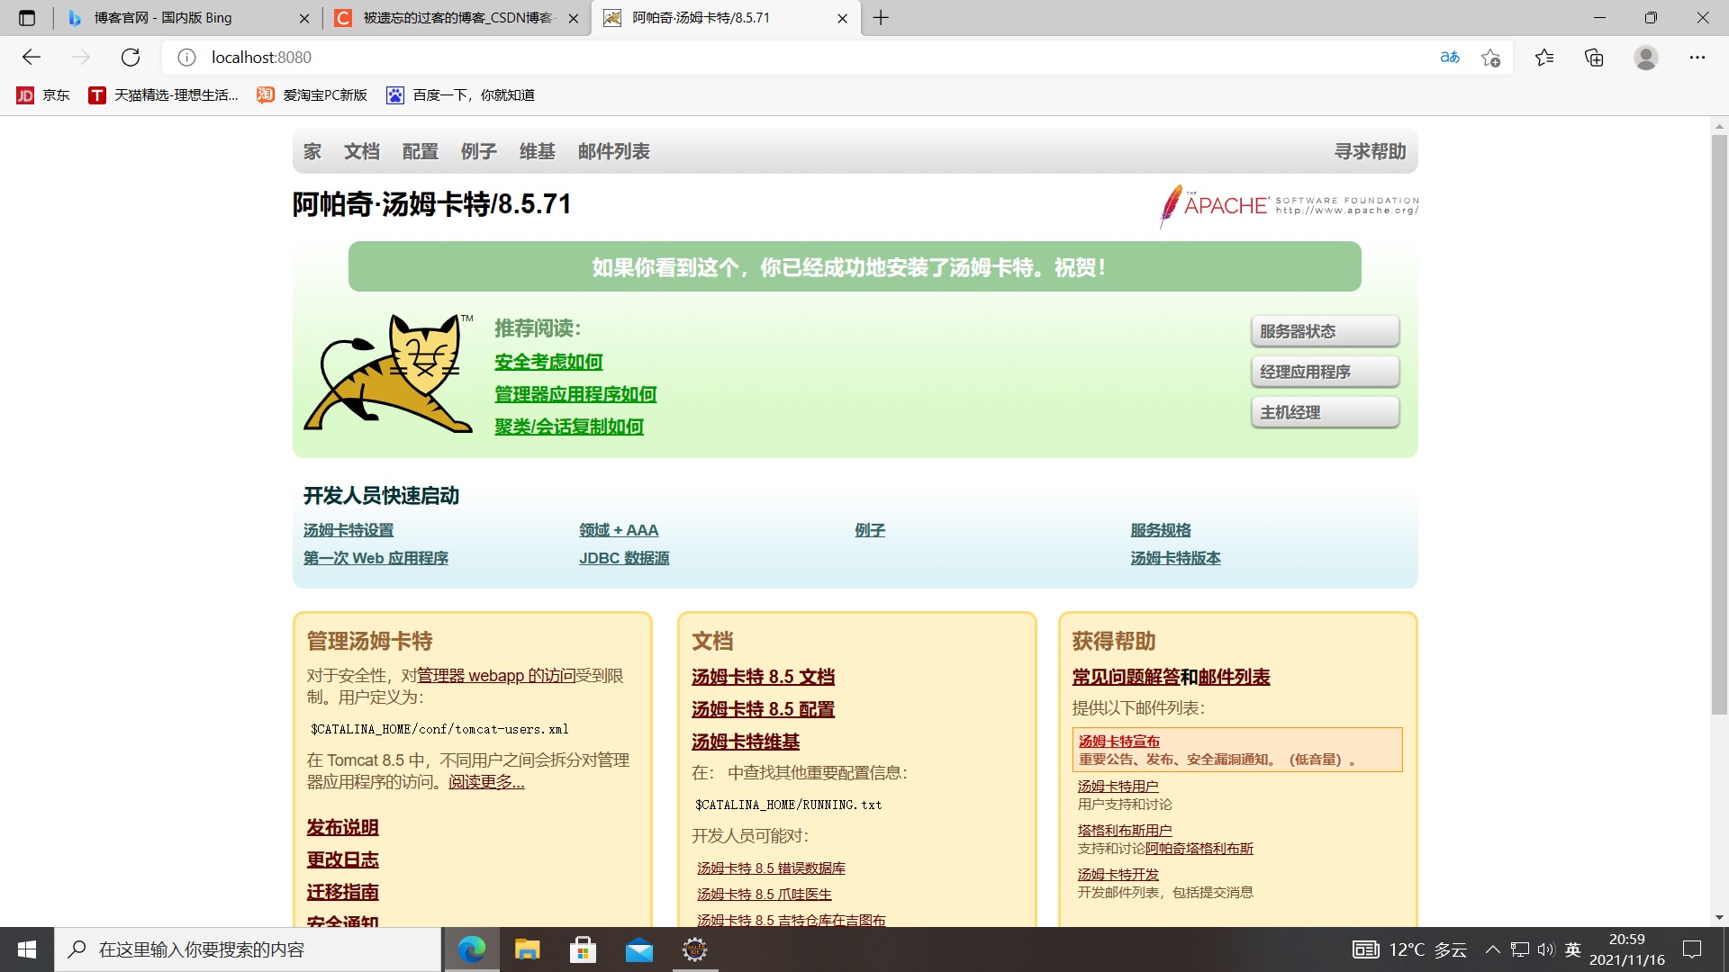
Task: Open the 发布说明 link
Action: click(343, 828)
